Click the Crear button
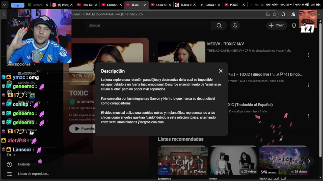This screenshot has width=323, height=181. tap(276, 25)
